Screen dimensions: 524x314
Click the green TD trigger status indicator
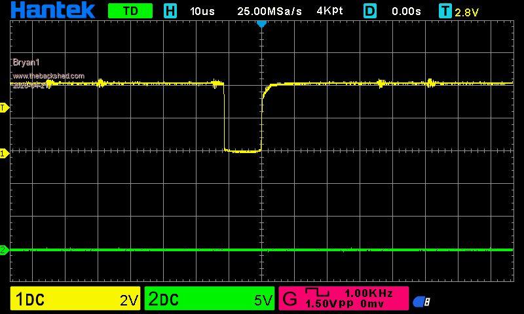[x=130, y=11]
